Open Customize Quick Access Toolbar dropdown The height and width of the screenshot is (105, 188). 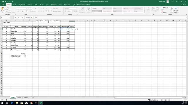coord(12,1)
